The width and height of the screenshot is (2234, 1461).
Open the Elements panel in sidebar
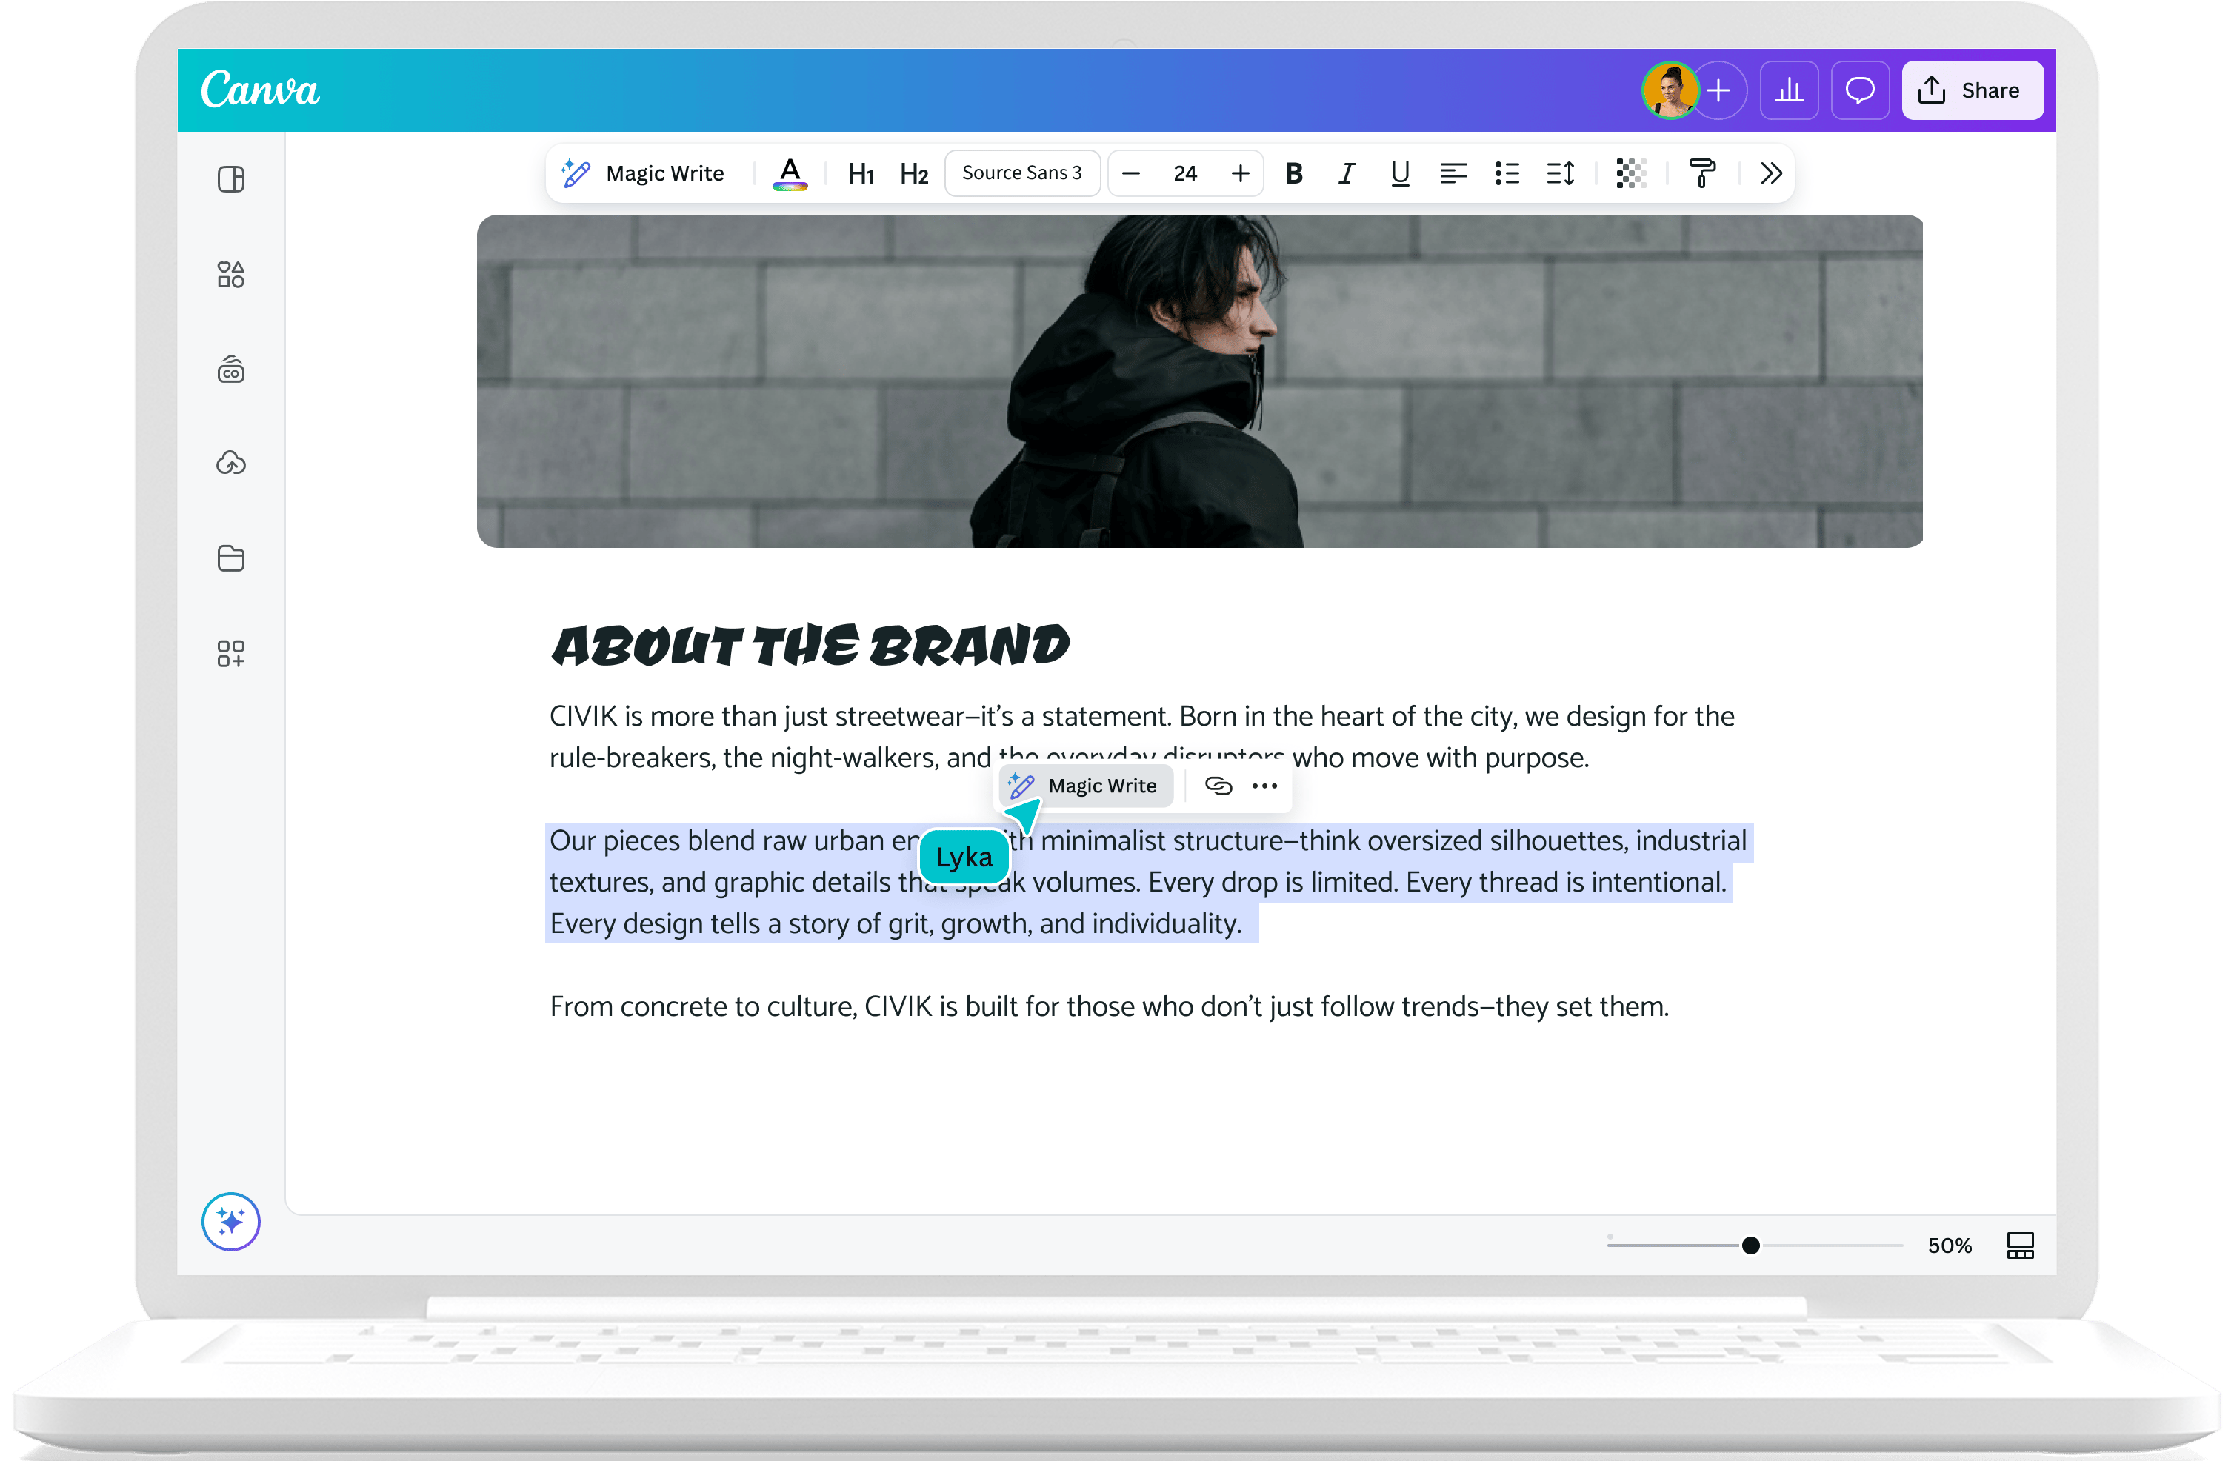pyautogui.click(x=231, y=275)
